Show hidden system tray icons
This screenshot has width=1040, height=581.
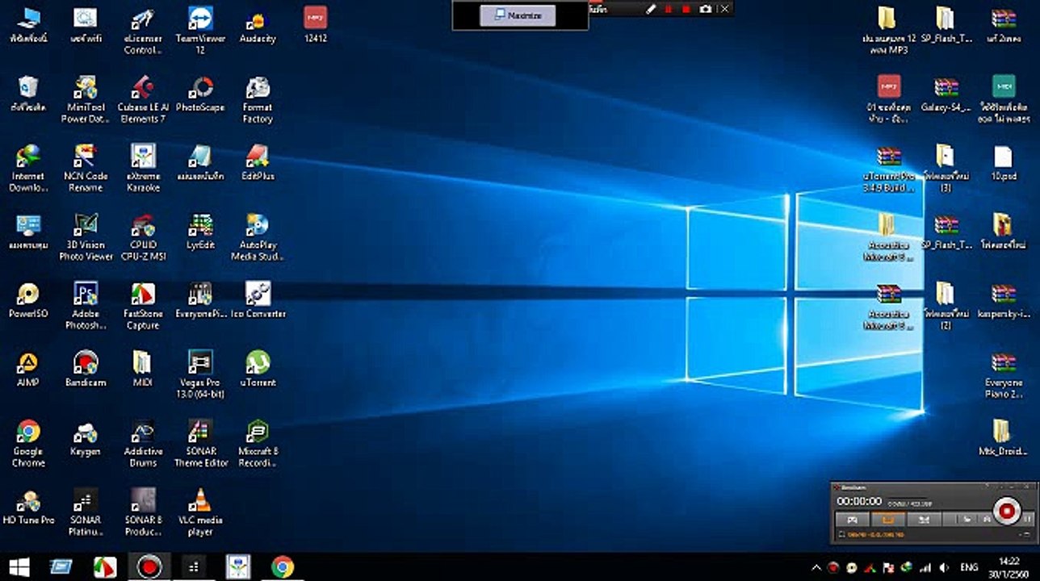point(816,567)
